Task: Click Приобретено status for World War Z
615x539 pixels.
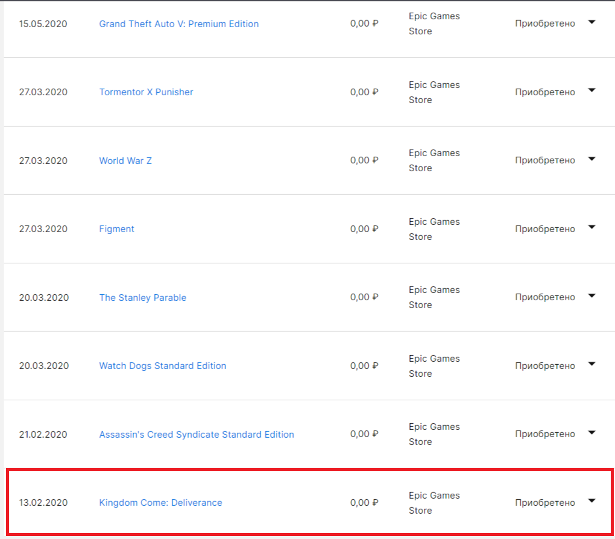Action: click(545, 160)
